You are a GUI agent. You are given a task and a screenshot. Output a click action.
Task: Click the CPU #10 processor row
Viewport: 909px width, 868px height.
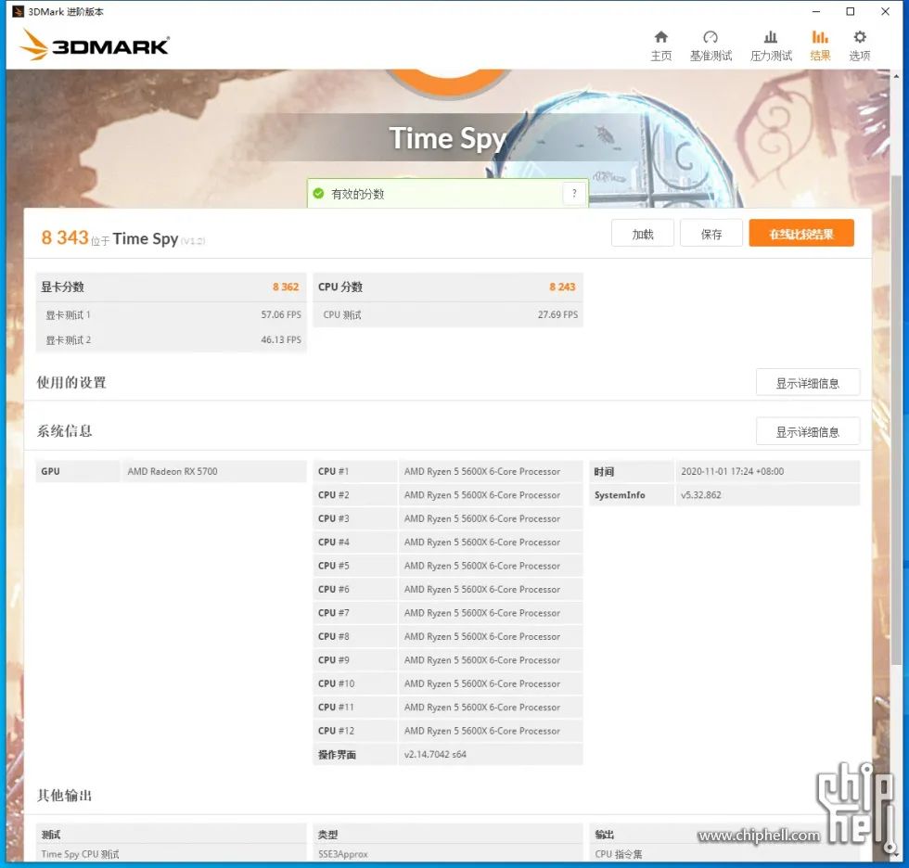point(448,683)
